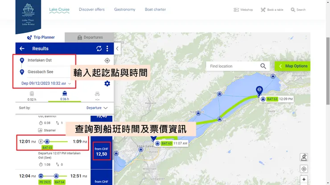Image resolution: width=330 pixels, height=185 pixels.
Task: Center the map on my location
Action: [304, 169]
